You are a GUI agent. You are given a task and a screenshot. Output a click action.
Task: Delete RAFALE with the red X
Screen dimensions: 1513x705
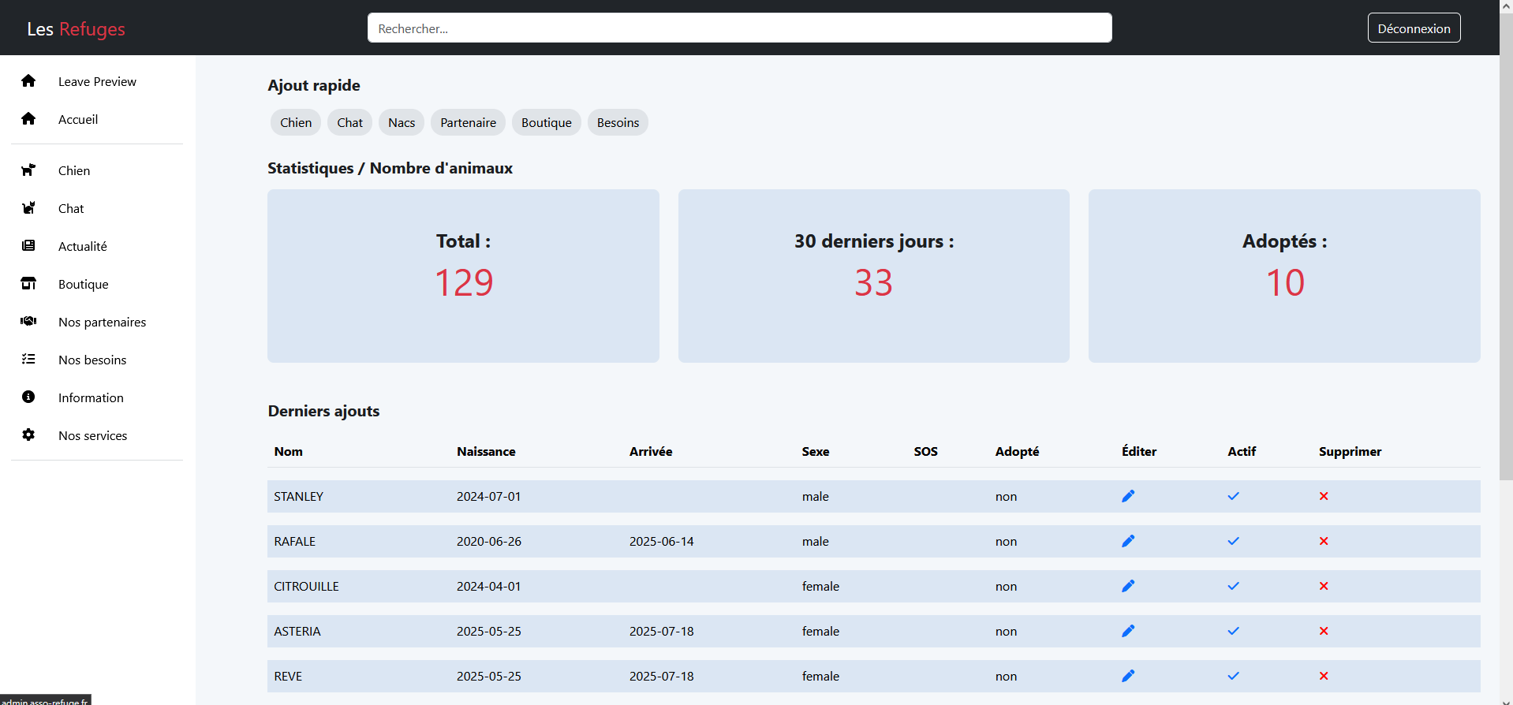(x=1324, y=541)
